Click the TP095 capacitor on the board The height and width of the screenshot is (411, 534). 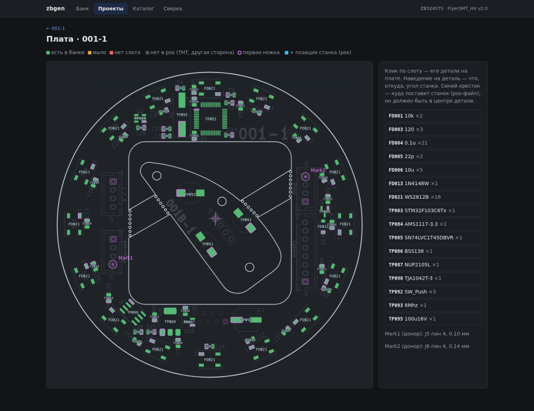coord(246,320)
